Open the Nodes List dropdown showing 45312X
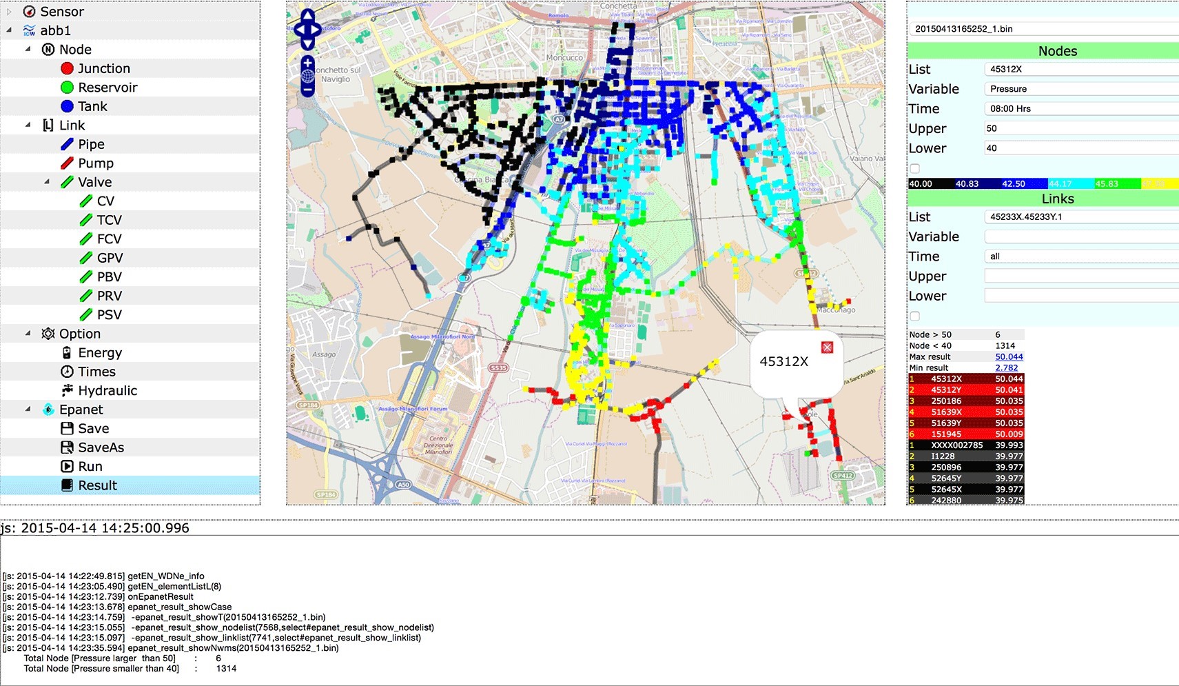1179x686 pixels. [1082, 69]
